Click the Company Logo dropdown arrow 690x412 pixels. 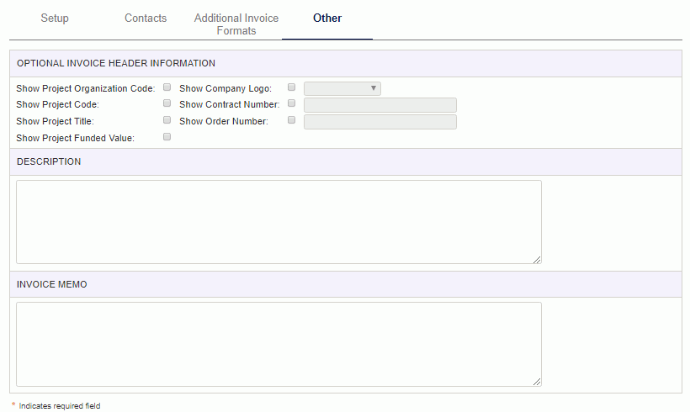pos(373,88)
